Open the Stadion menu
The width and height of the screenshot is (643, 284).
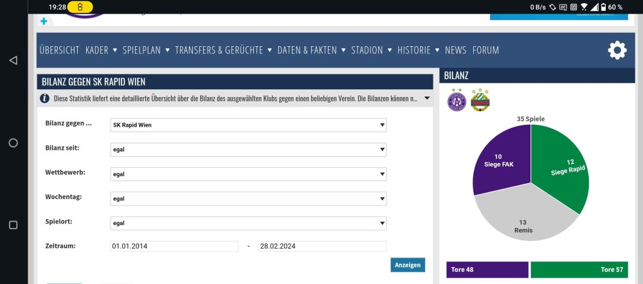click(367, 50)
